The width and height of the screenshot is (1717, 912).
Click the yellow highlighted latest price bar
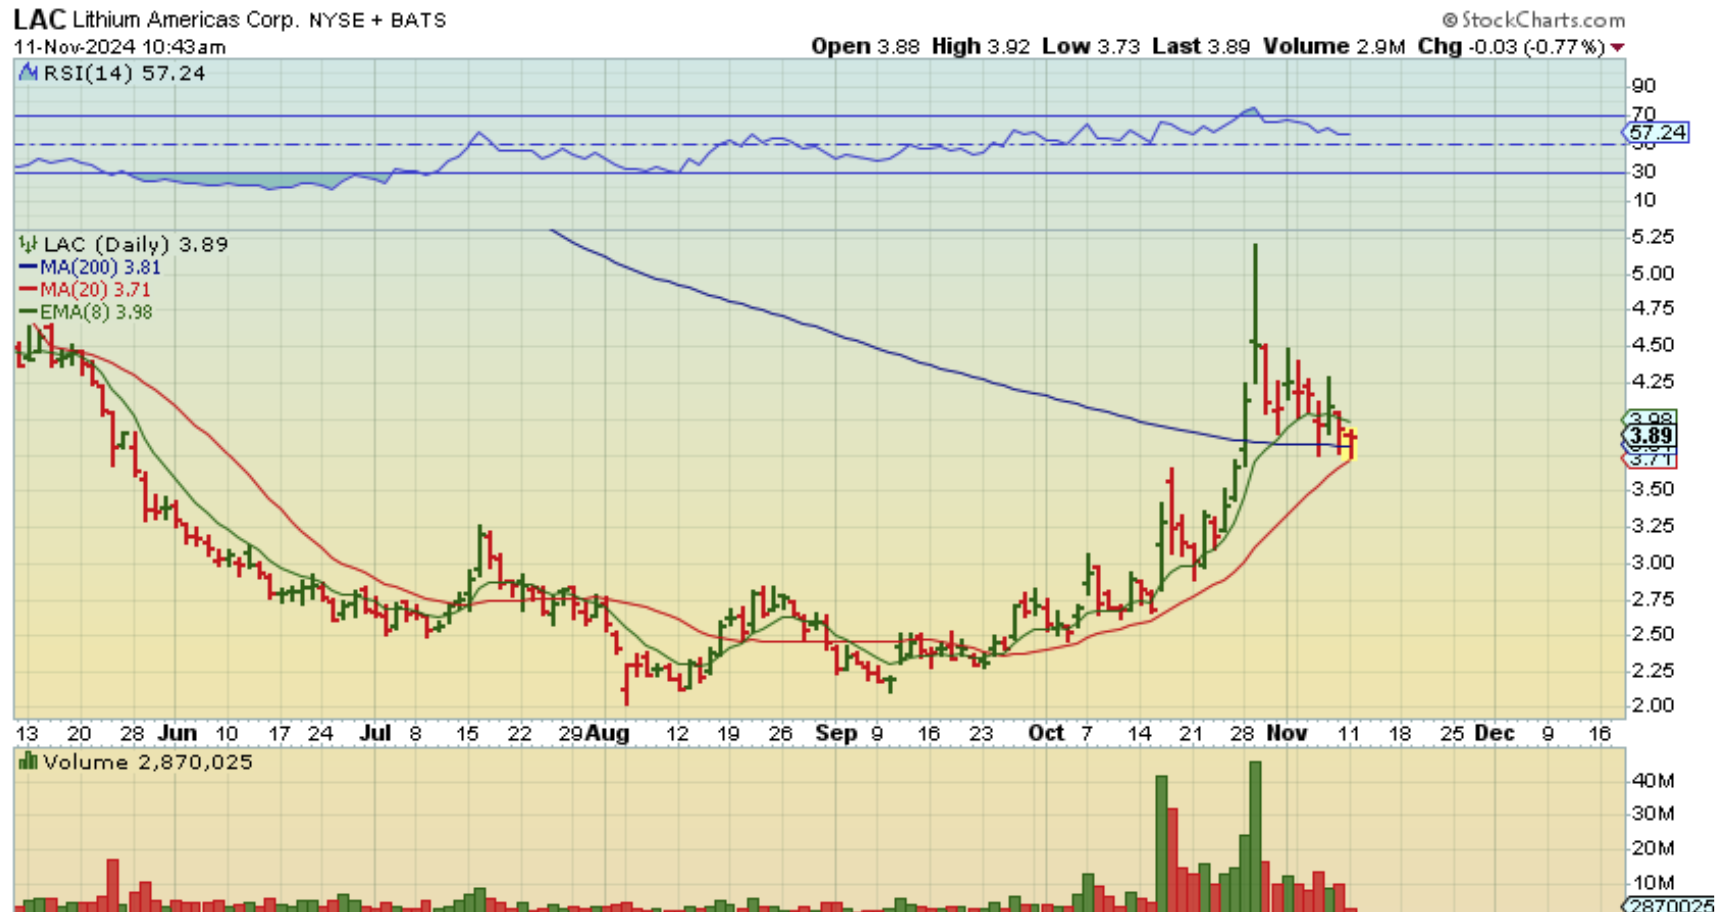[1350, 444]
